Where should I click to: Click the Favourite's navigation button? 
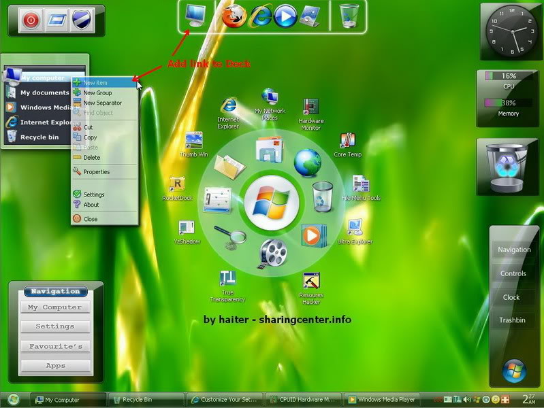56,346
